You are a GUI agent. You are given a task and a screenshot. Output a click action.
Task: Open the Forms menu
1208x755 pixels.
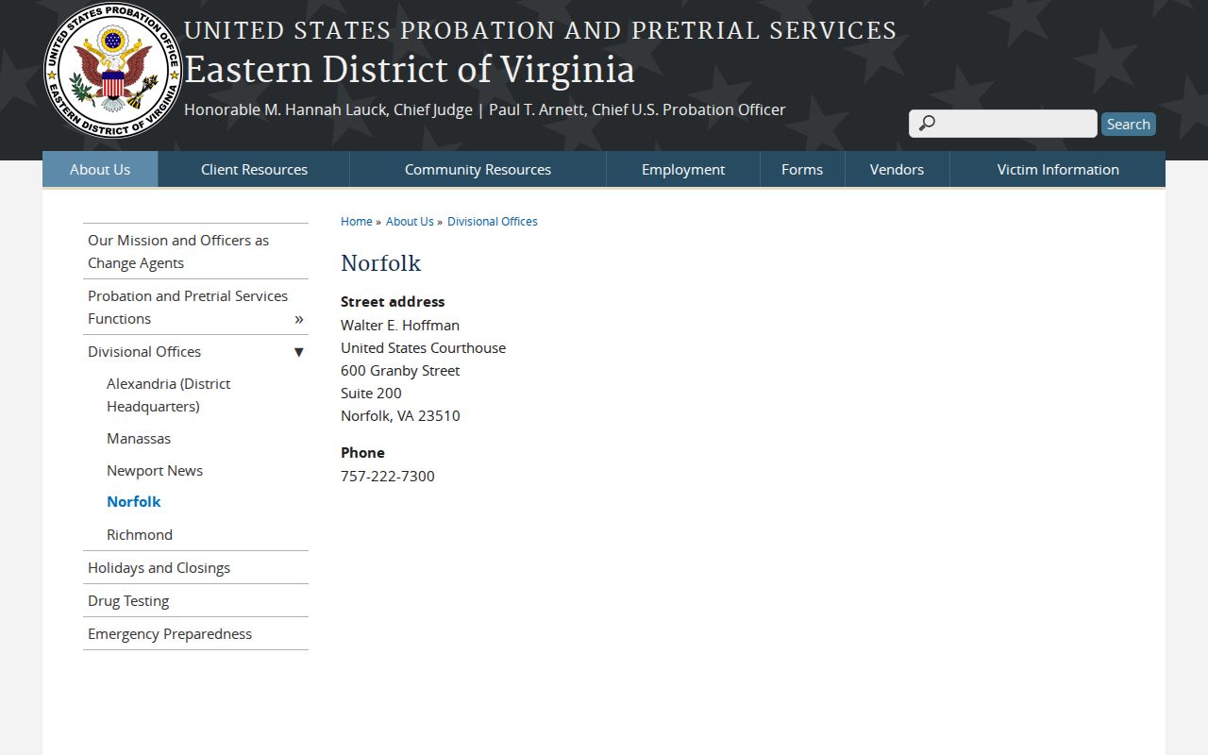pyautogui.click(x=802, y=170)
